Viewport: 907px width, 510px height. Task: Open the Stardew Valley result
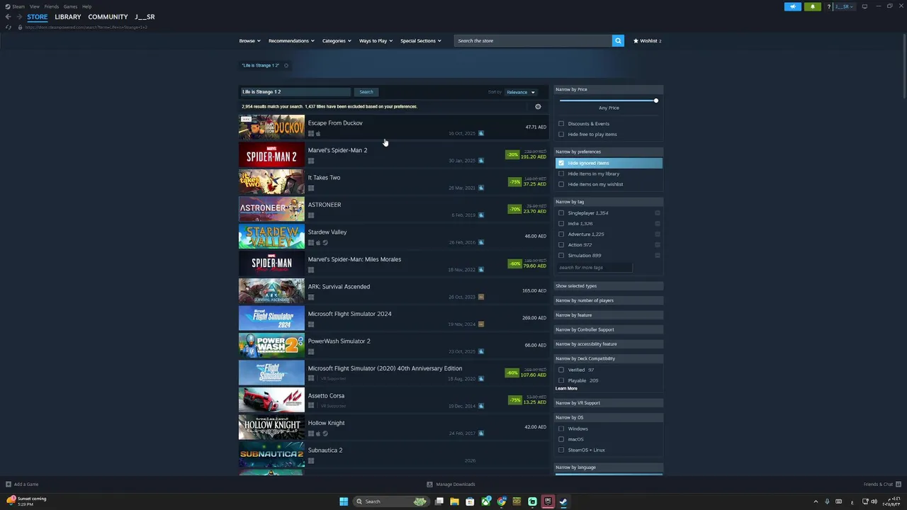[x=393, y=236]
